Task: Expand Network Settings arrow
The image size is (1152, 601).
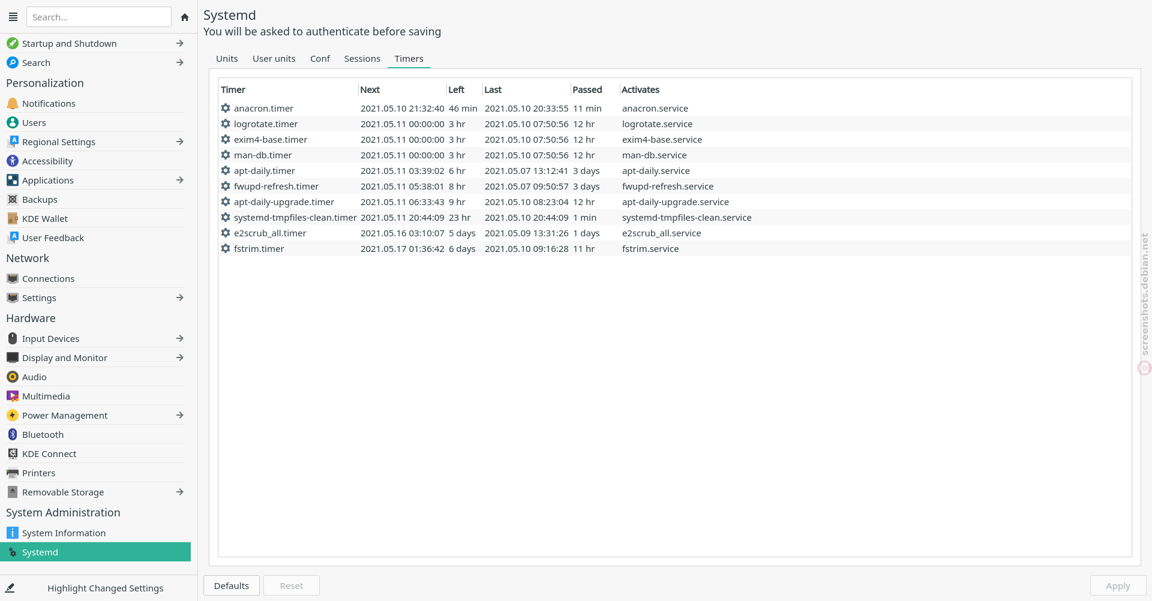Action: pyautogui.click(x=180, y=298)
